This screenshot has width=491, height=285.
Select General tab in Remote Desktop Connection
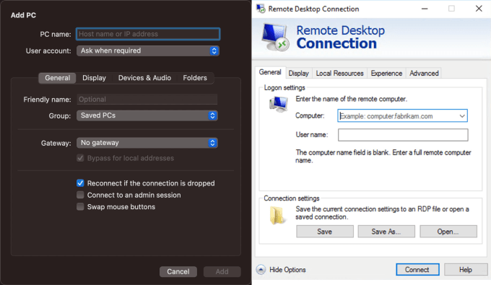coord(270,72)
